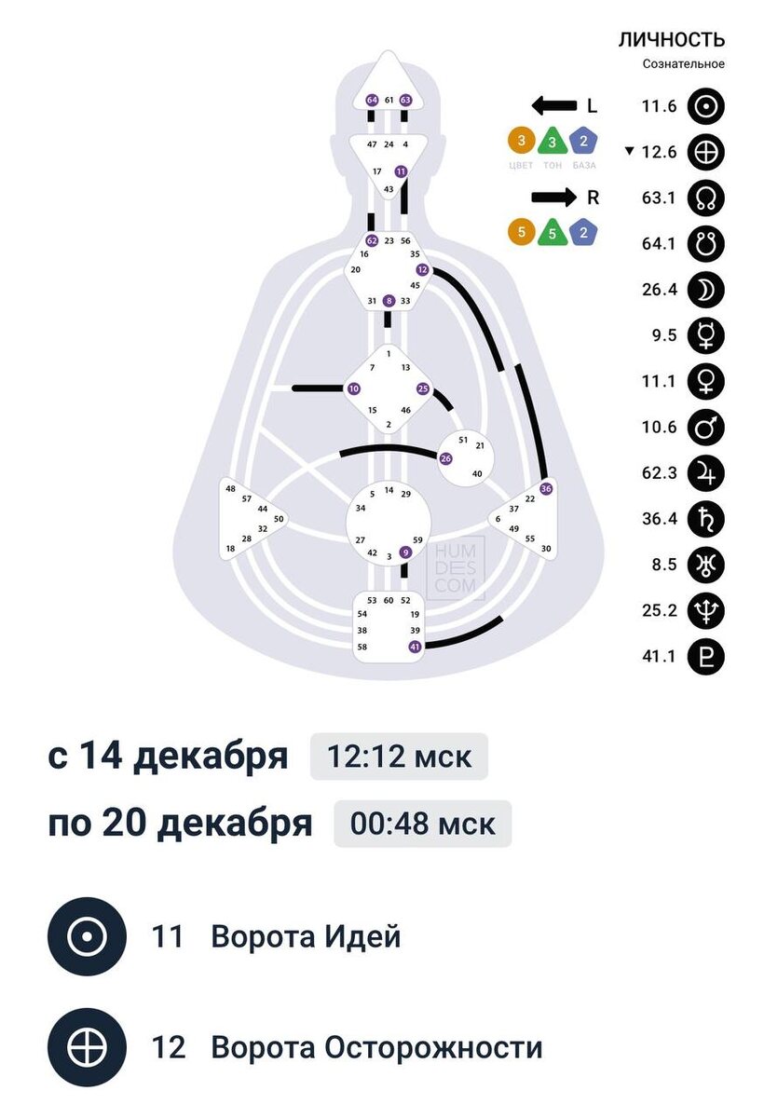Select the South Node icon at 64.1
The width and height of the screenshot is (778, 1118).
[705, 244]
